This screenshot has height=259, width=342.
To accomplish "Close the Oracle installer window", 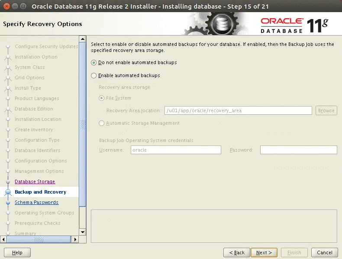I will (x=6, y=6).
